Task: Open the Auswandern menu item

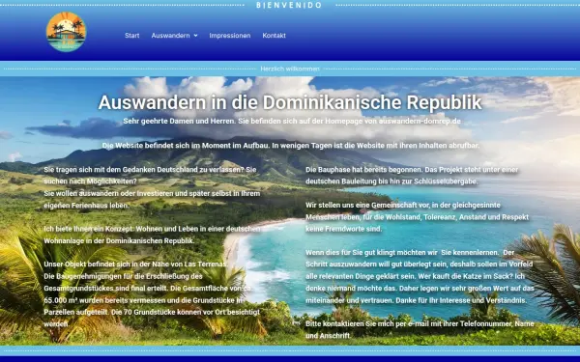Action: 170,36
